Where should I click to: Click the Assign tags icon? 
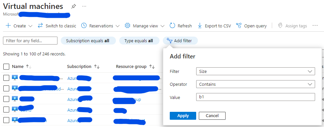(x=280, y=26)
